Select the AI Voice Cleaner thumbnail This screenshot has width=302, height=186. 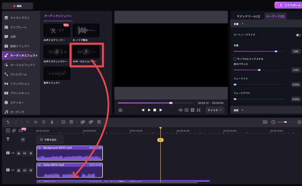tap(57, 30)
